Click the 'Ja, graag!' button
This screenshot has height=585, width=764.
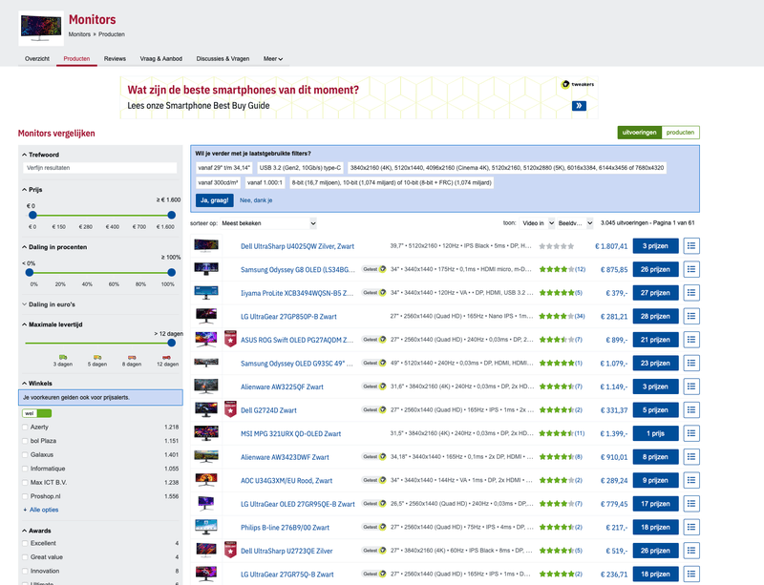coord(214,200)
